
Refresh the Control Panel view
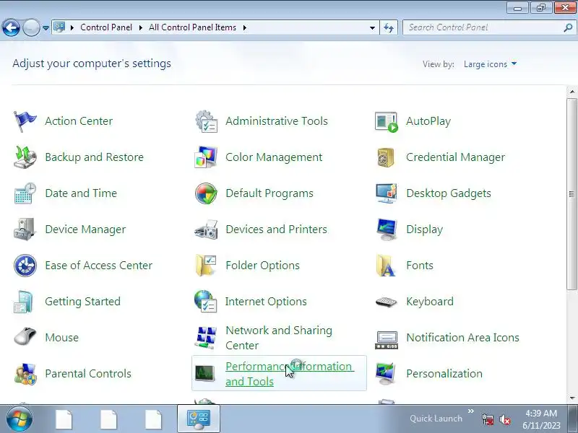tap(389, 27)
